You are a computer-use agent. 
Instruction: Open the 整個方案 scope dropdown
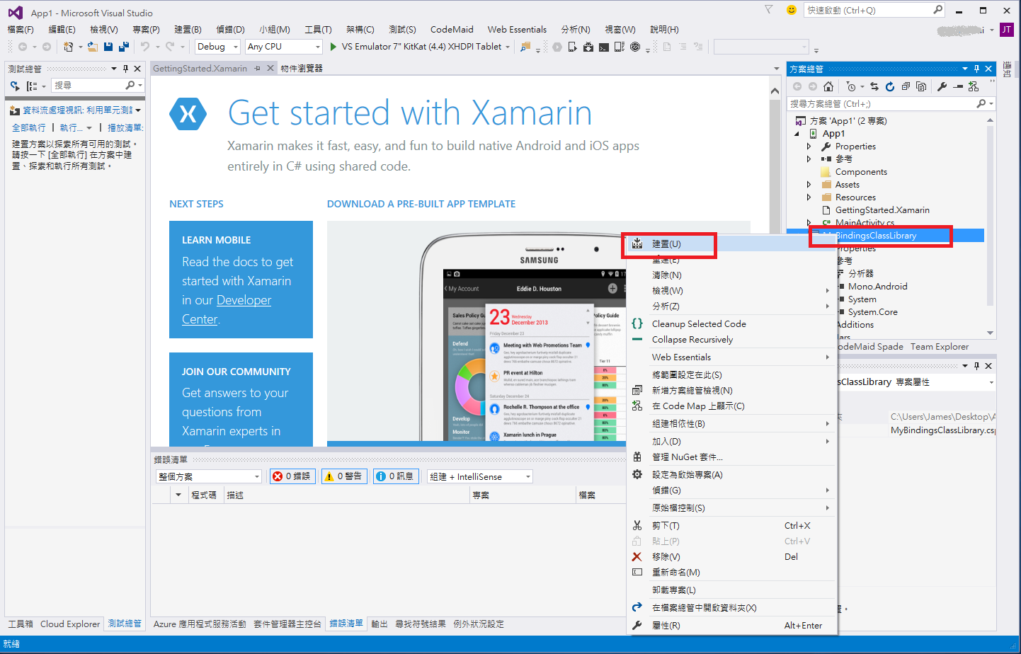209,476
